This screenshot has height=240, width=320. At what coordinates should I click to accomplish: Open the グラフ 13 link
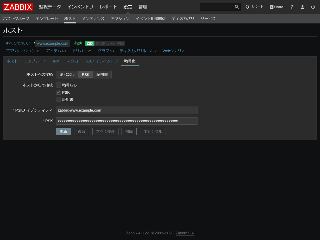click(106, 51)
